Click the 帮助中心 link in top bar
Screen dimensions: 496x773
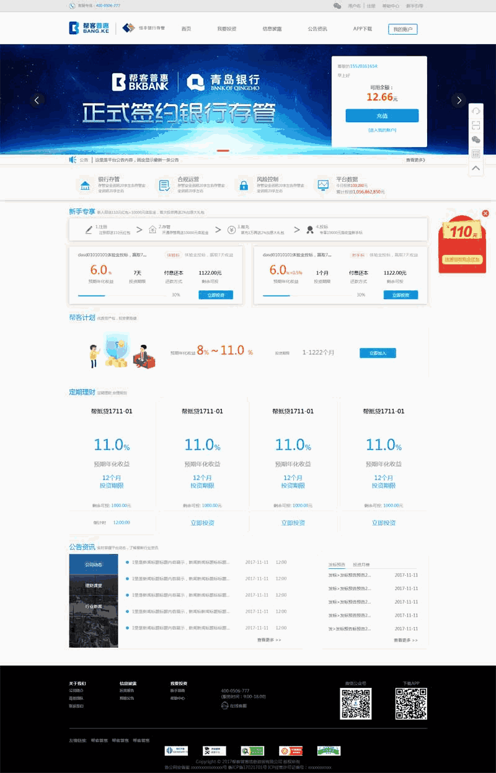click(x=391, y=6)
